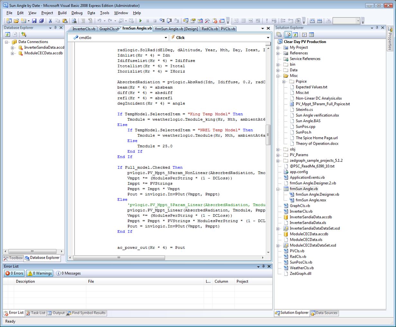Select SunPos.cpp in the Misc folder
This screenshot has width=396, height=327.
point(305,127)
